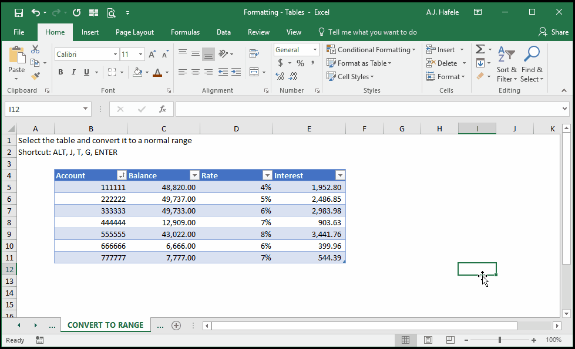Viewport: 575px width, 349px height.
Task: Decrease decimal places
Action: pos(293,76)
